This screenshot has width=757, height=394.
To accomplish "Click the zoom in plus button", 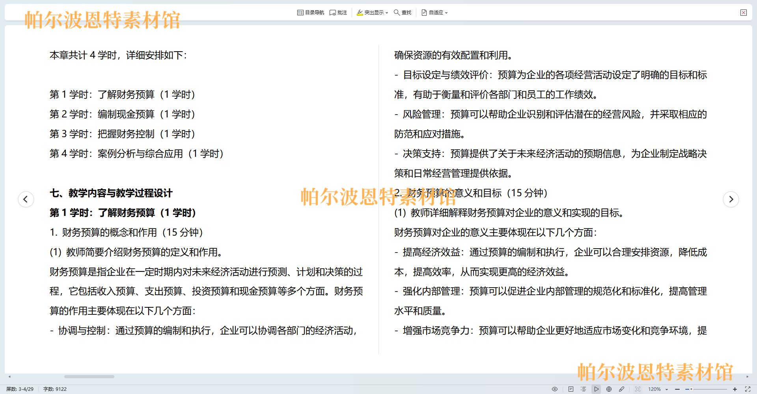I will point(735,389).
